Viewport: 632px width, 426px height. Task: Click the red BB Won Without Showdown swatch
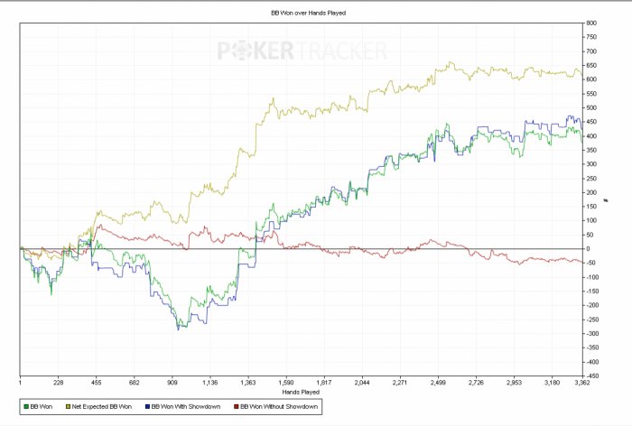[237, 407]
